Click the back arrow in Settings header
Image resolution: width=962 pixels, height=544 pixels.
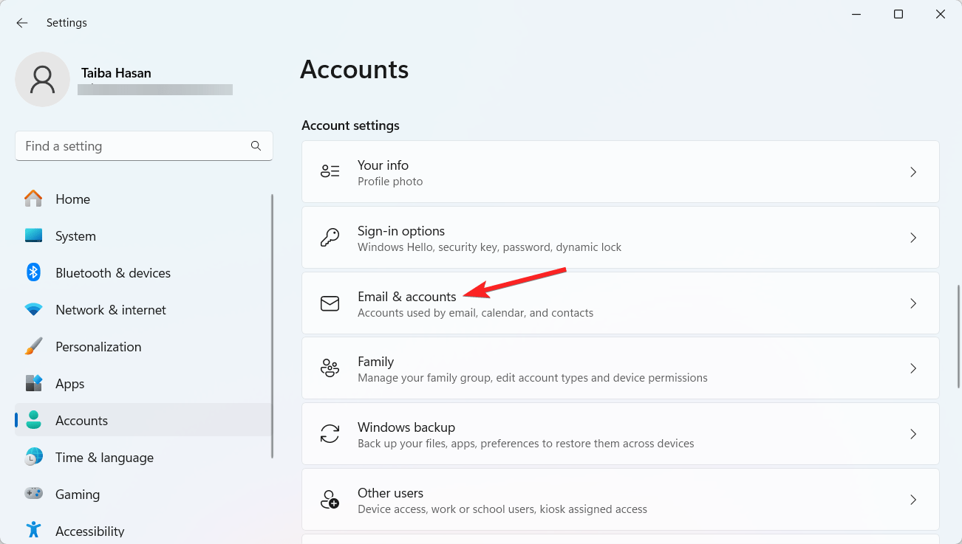click(22, 23)
